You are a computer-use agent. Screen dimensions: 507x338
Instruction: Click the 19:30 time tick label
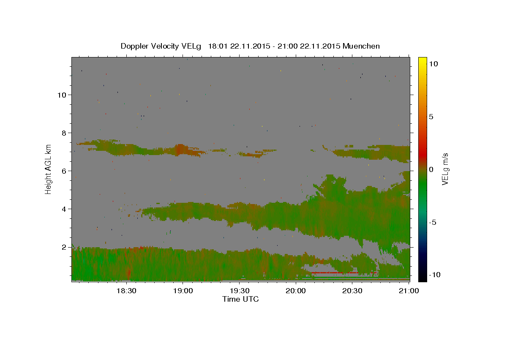[239, 291]
